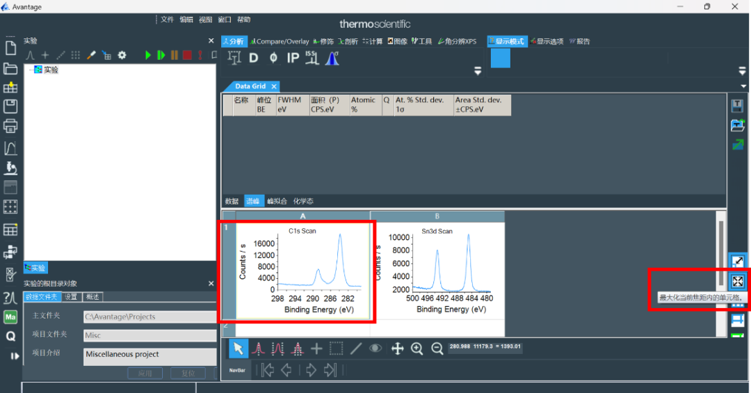Click the ISS icon in analysis ribbon
The image size is (751, 393).
pos(312,58)
